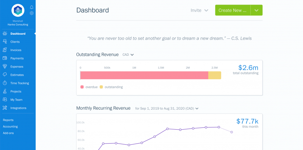303x150 pixels.
Task: Click the Clients icon in sidebar
Action: [x=5, y=42]
